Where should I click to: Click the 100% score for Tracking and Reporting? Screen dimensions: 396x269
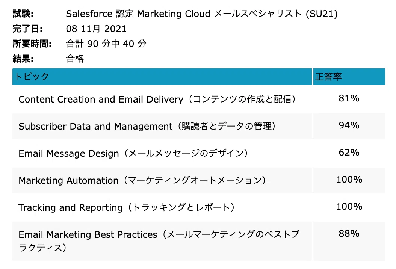[349, 206]
